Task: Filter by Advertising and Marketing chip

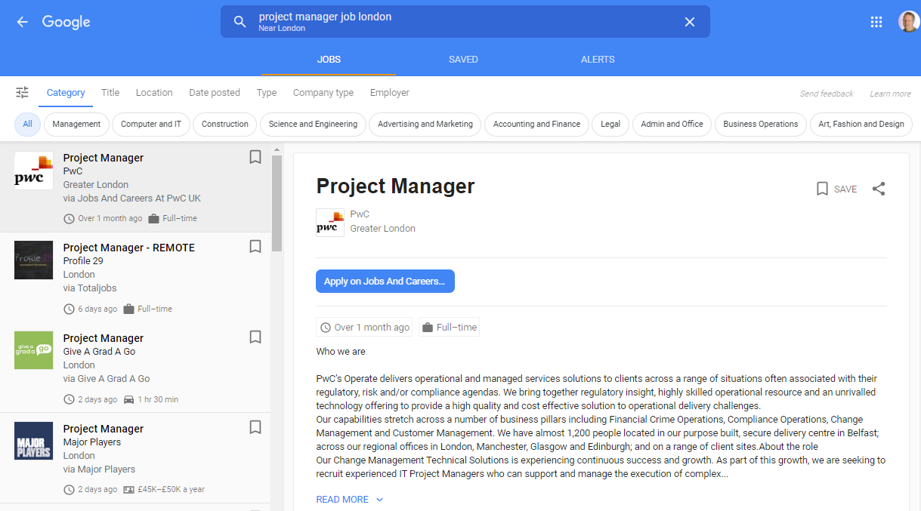Action: [x=425, y=125]
